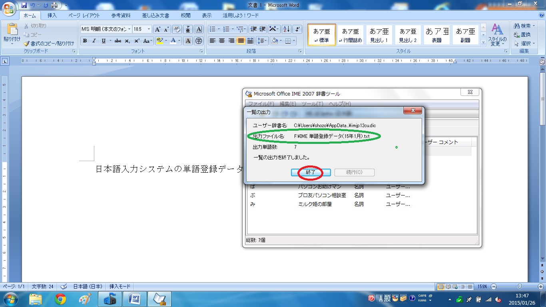
Task: Click the 終了 button in the output dialog
Action: coord(311,172)
